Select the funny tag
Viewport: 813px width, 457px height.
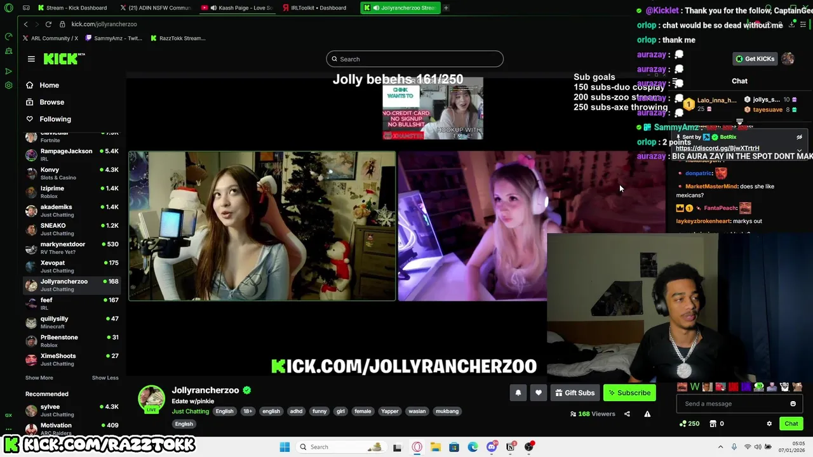pos(319,411)
